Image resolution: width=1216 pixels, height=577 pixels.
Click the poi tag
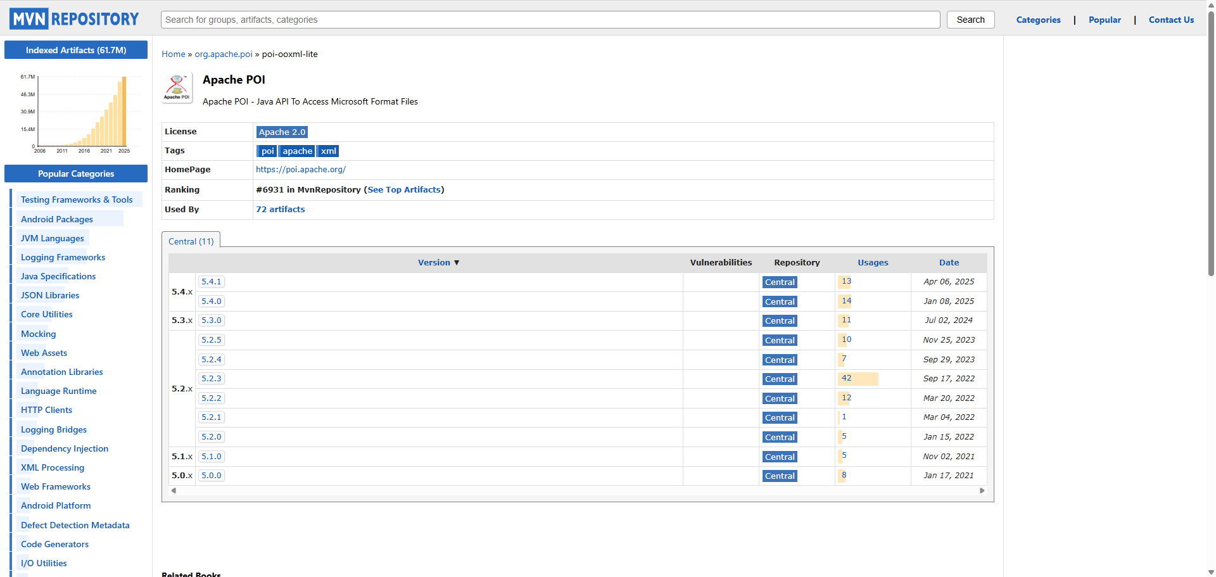267,151
